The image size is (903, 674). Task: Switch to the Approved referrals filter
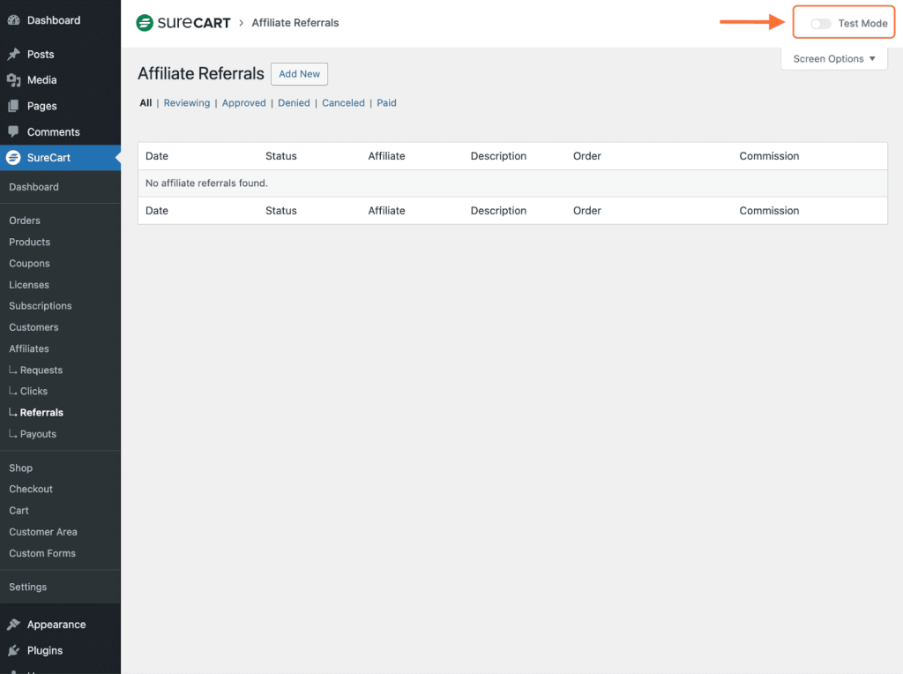243,102
